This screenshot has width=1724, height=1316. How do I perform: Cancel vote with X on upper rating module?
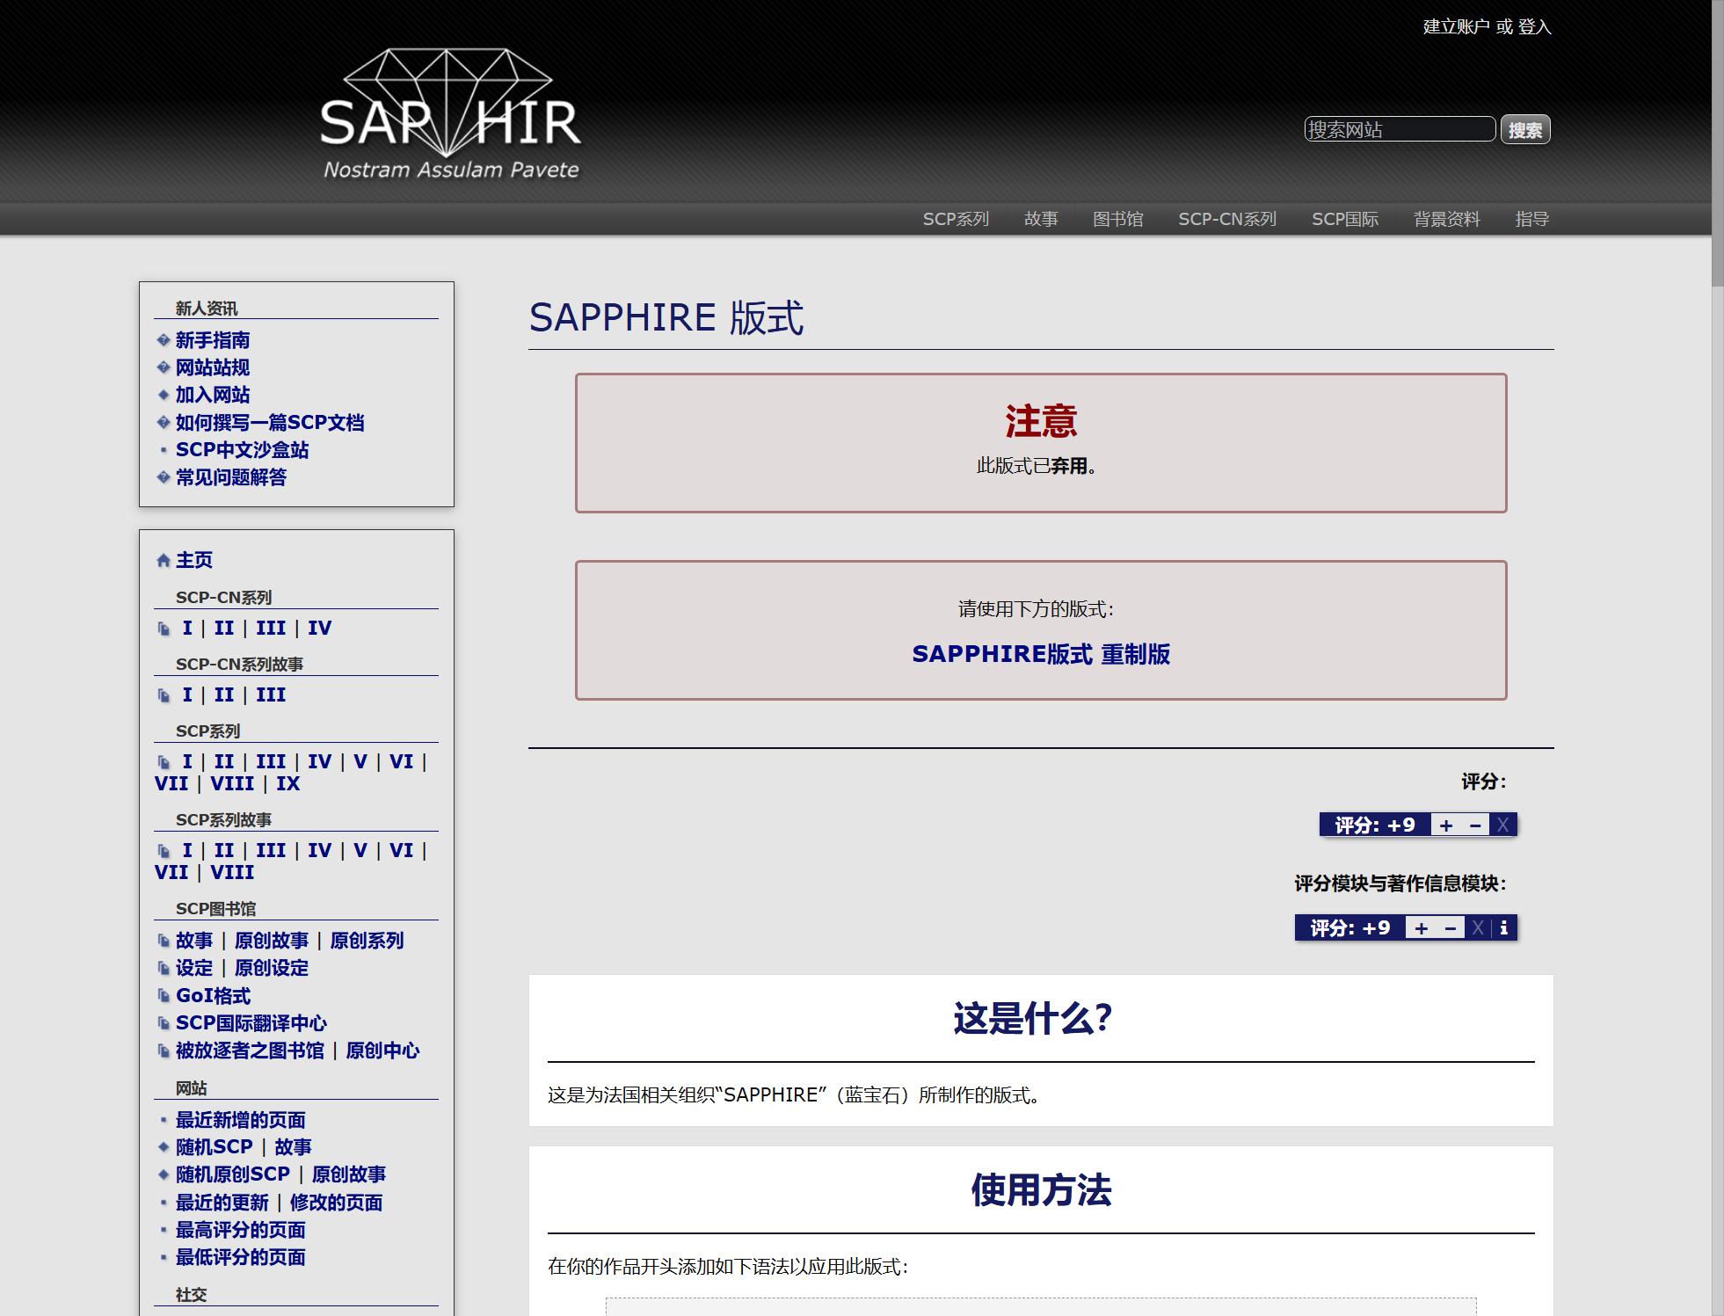point(1502,825)
